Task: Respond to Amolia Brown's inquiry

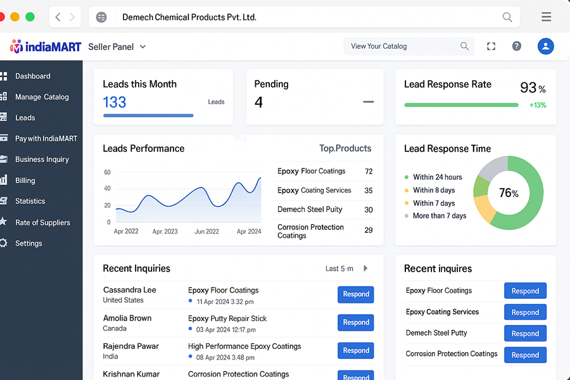Action: (x=356, y=322)
